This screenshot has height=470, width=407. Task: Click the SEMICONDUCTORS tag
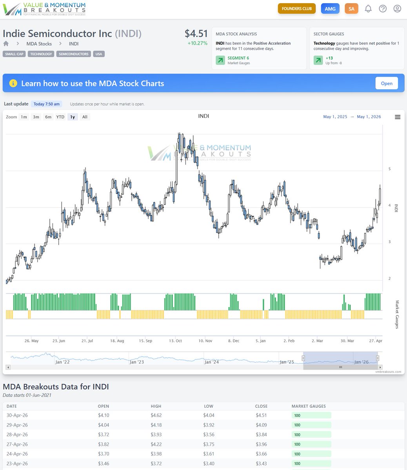coord(74,54)
